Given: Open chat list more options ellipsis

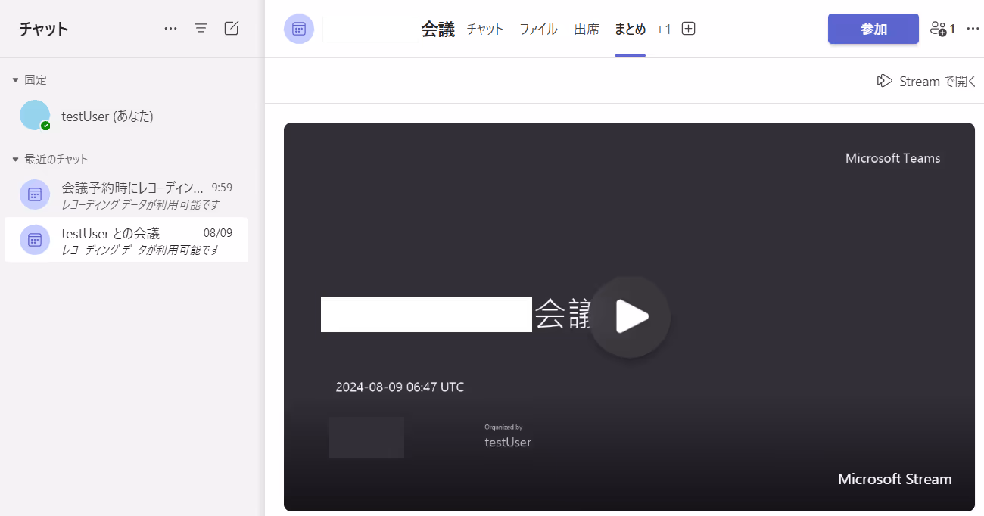Looking at the screenshot, I should [x=170, y=29].
